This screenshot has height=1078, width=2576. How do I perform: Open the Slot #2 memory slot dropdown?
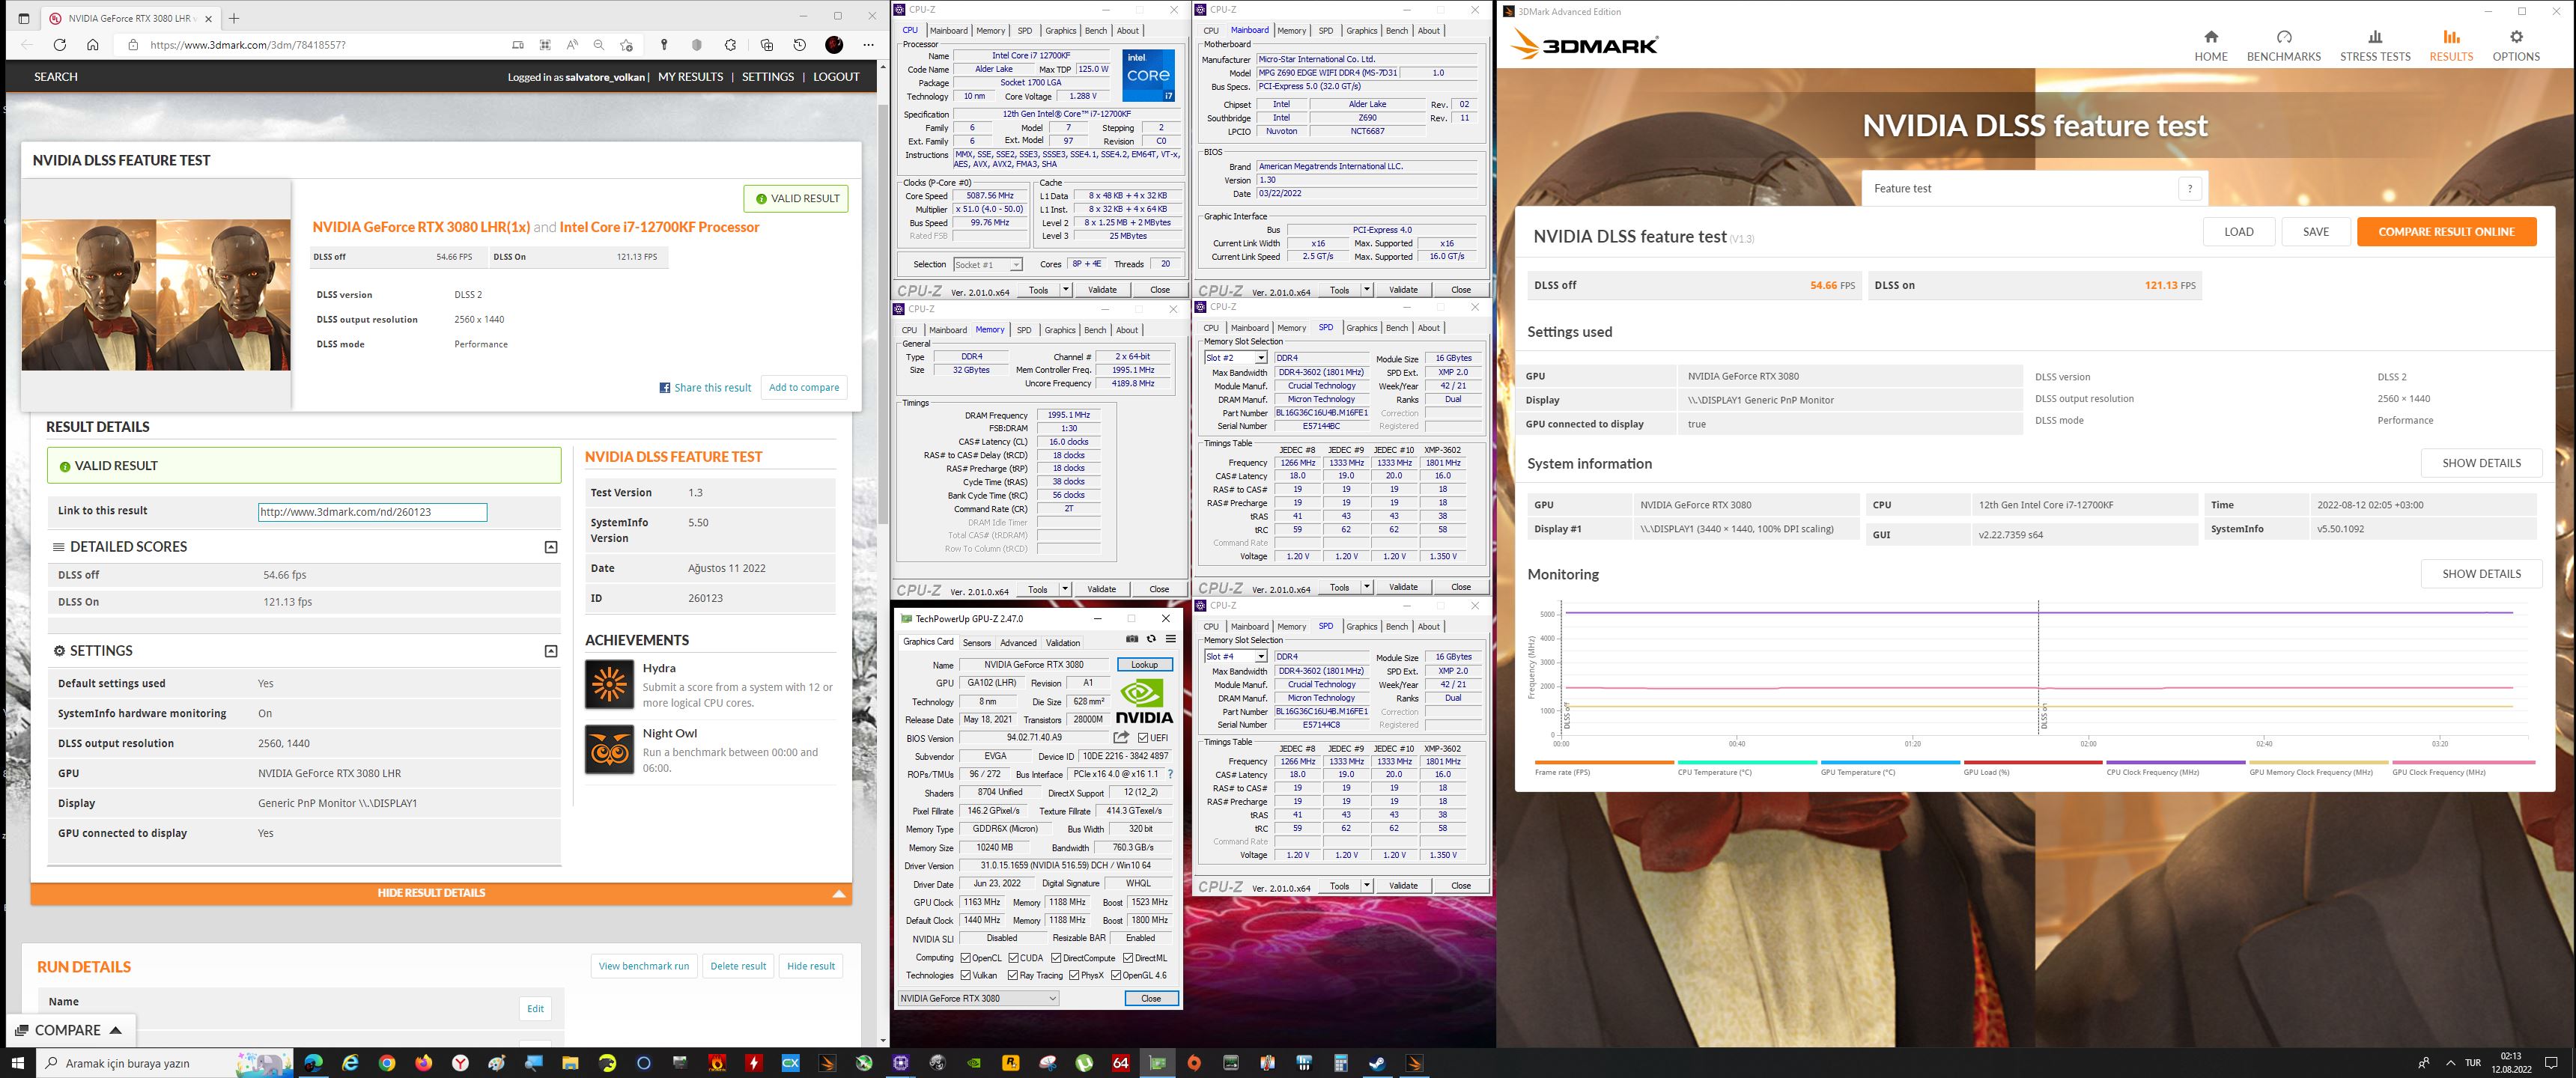(x=1235, y=358)
